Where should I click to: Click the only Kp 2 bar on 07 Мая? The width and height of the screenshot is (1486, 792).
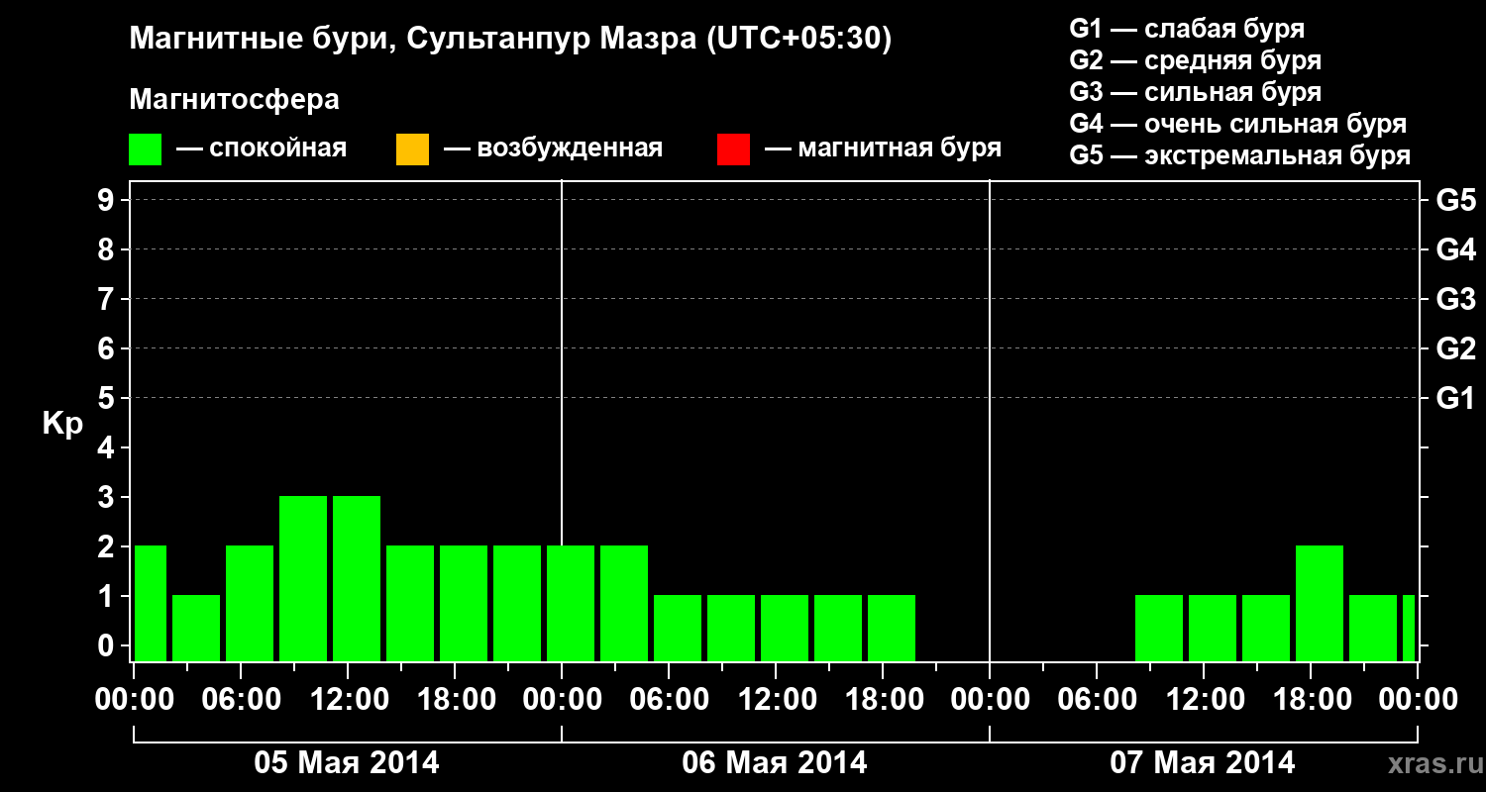1320,603
